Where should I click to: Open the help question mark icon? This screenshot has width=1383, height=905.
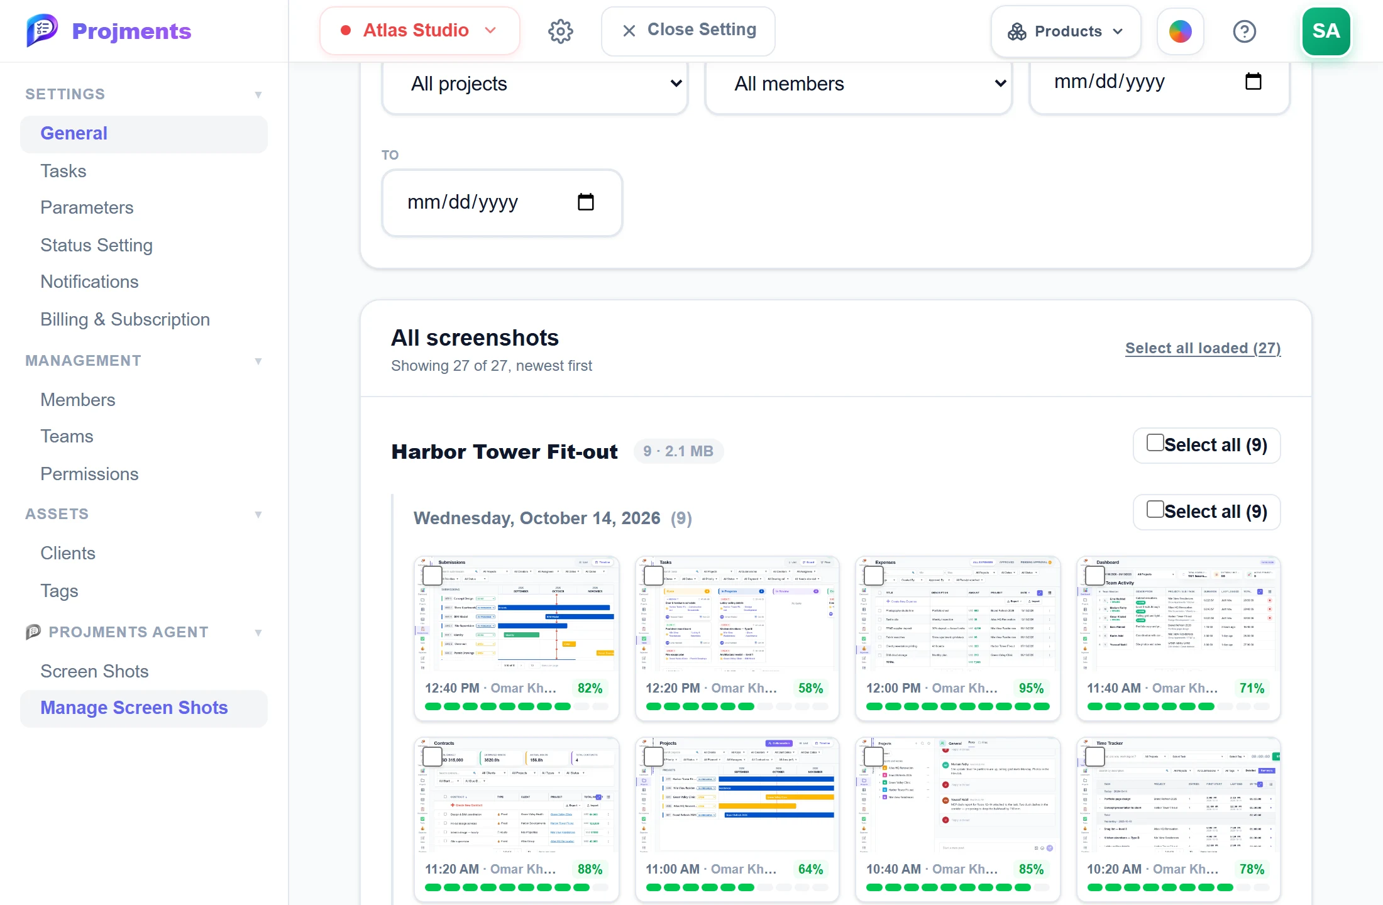click(1244, 31)
